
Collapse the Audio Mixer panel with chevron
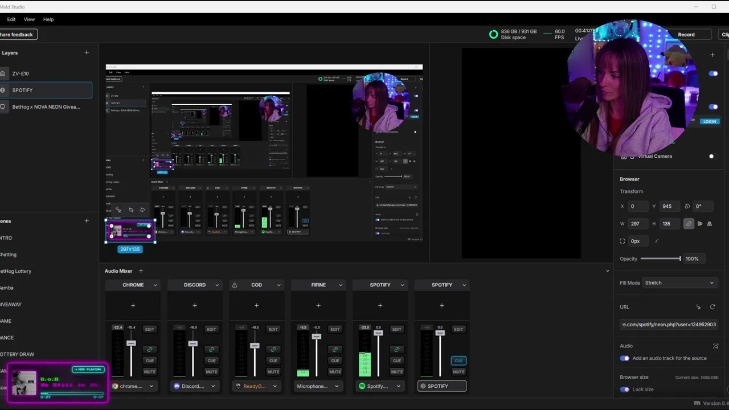pos(607,271)
